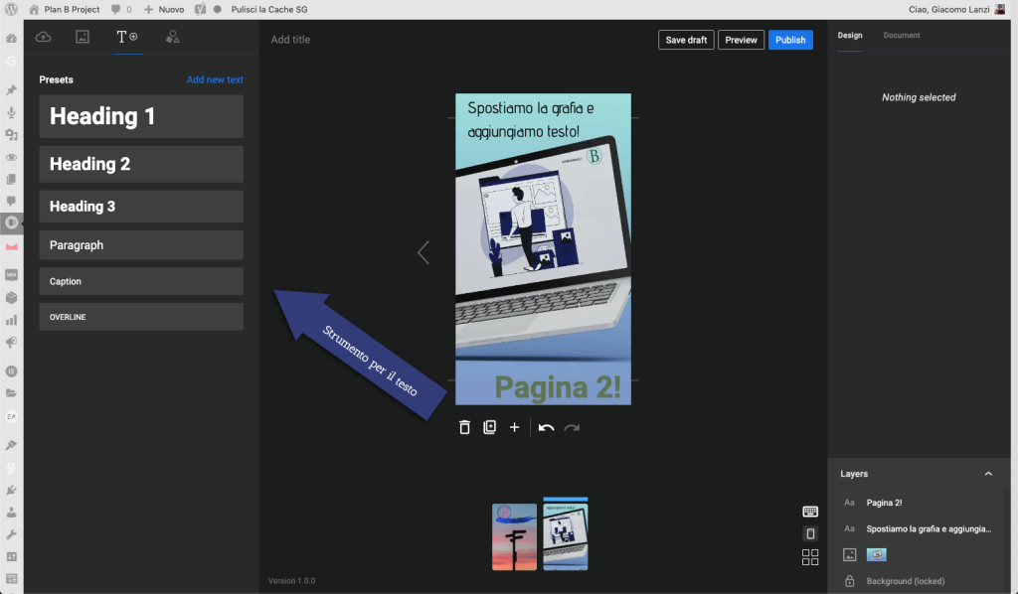The height and width of the screenshot is (594, 1018).
Task: Insert an OVERLINE preset
Action: tap(141, 317)
